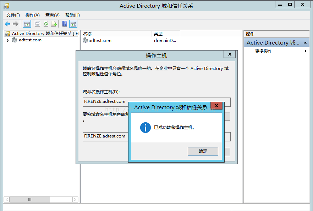
Task: Open the 查看(V) menu
Action: coord(52,15)
